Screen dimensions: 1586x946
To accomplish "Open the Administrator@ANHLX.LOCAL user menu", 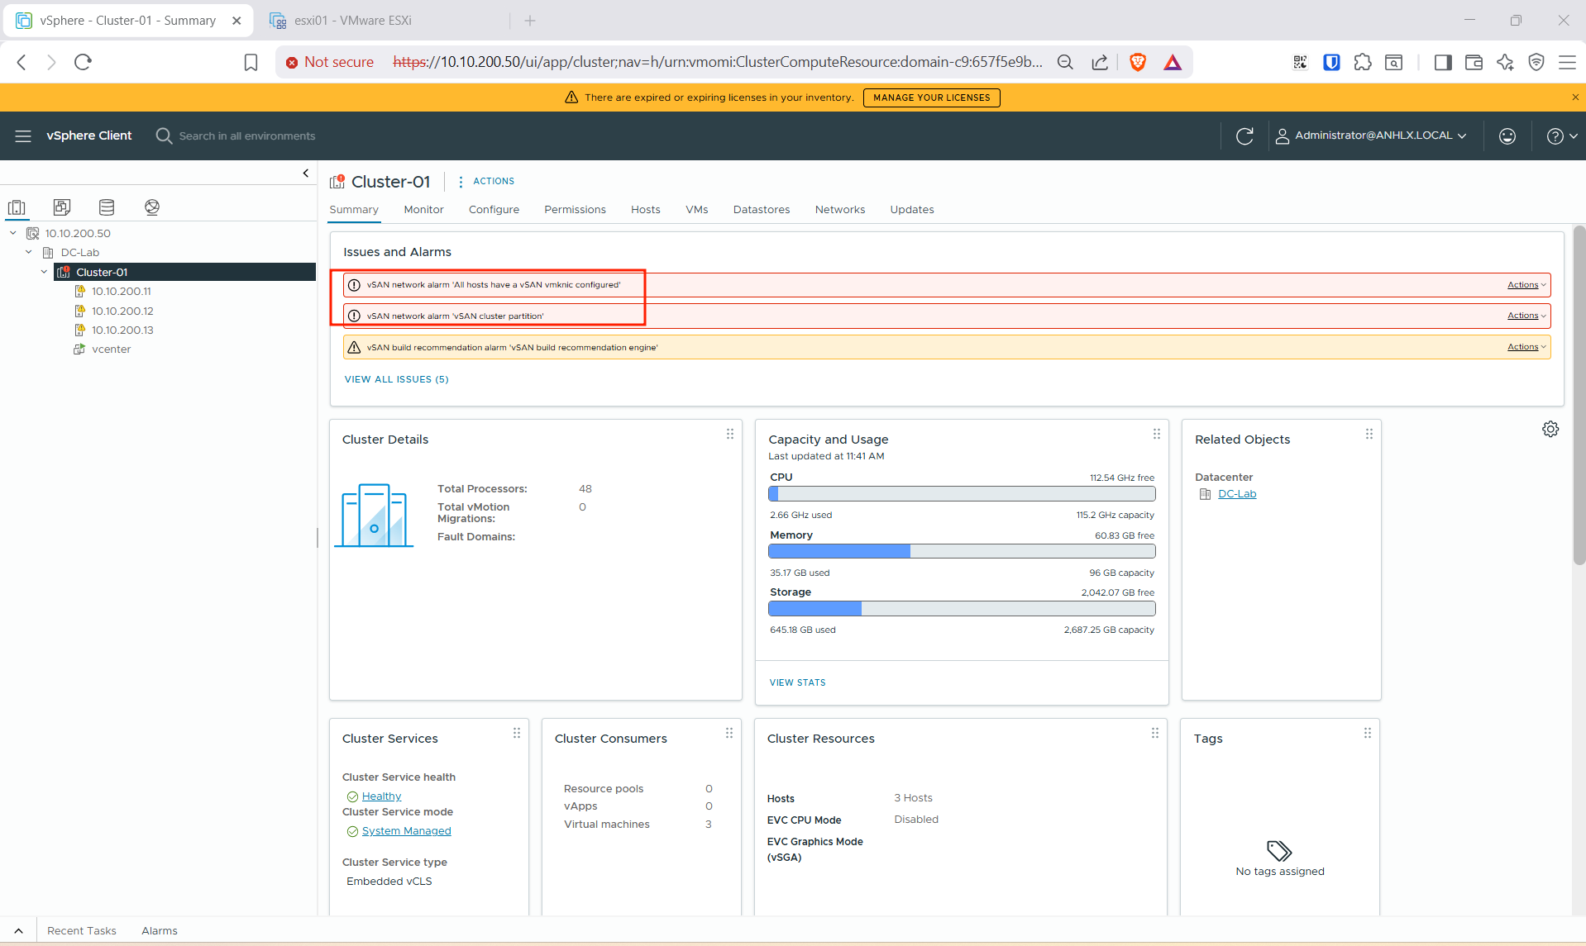I will point(1371,135).
